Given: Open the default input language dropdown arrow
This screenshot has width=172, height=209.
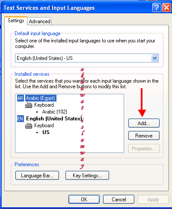Looking at the screenshot, I should coord(155,58).
